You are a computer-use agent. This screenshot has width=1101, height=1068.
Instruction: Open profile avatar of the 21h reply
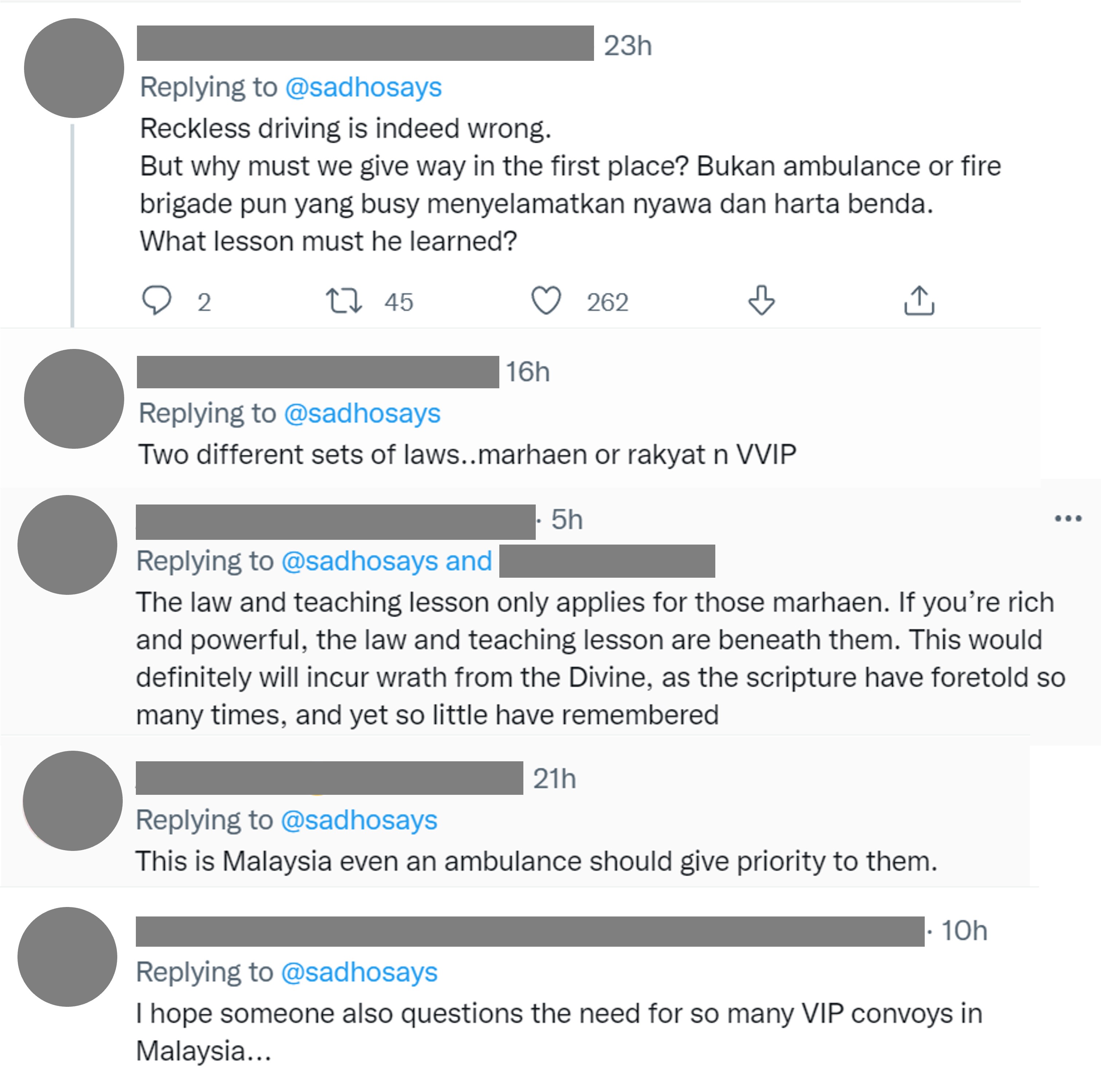tap(72, 801)
